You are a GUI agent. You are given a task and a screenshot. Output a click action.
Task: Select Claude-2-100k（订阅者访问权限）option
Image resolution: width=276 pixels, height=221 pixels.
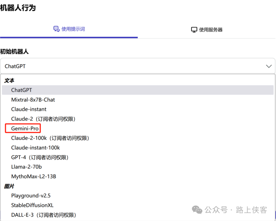[x=138, y=138]
